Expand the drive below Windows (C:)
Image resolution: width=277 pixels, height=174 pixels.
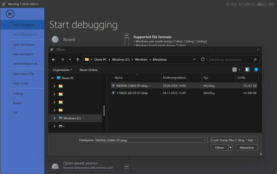point(54,126)
